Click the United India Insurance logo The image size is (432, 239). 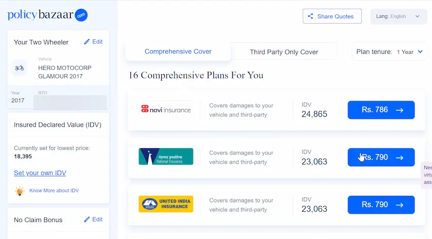(166, 204)
